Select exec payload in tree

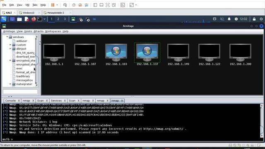(19, 68)
